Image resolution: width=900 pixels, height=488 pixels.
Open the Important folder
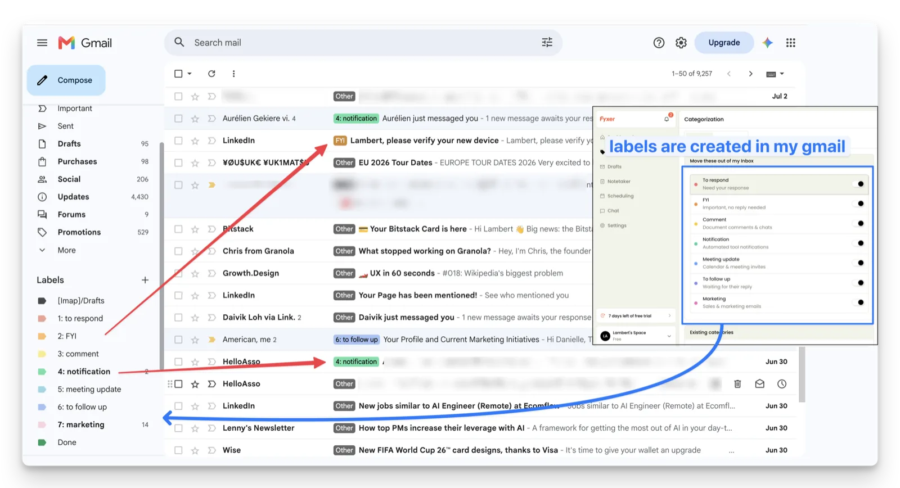(74, 109)
